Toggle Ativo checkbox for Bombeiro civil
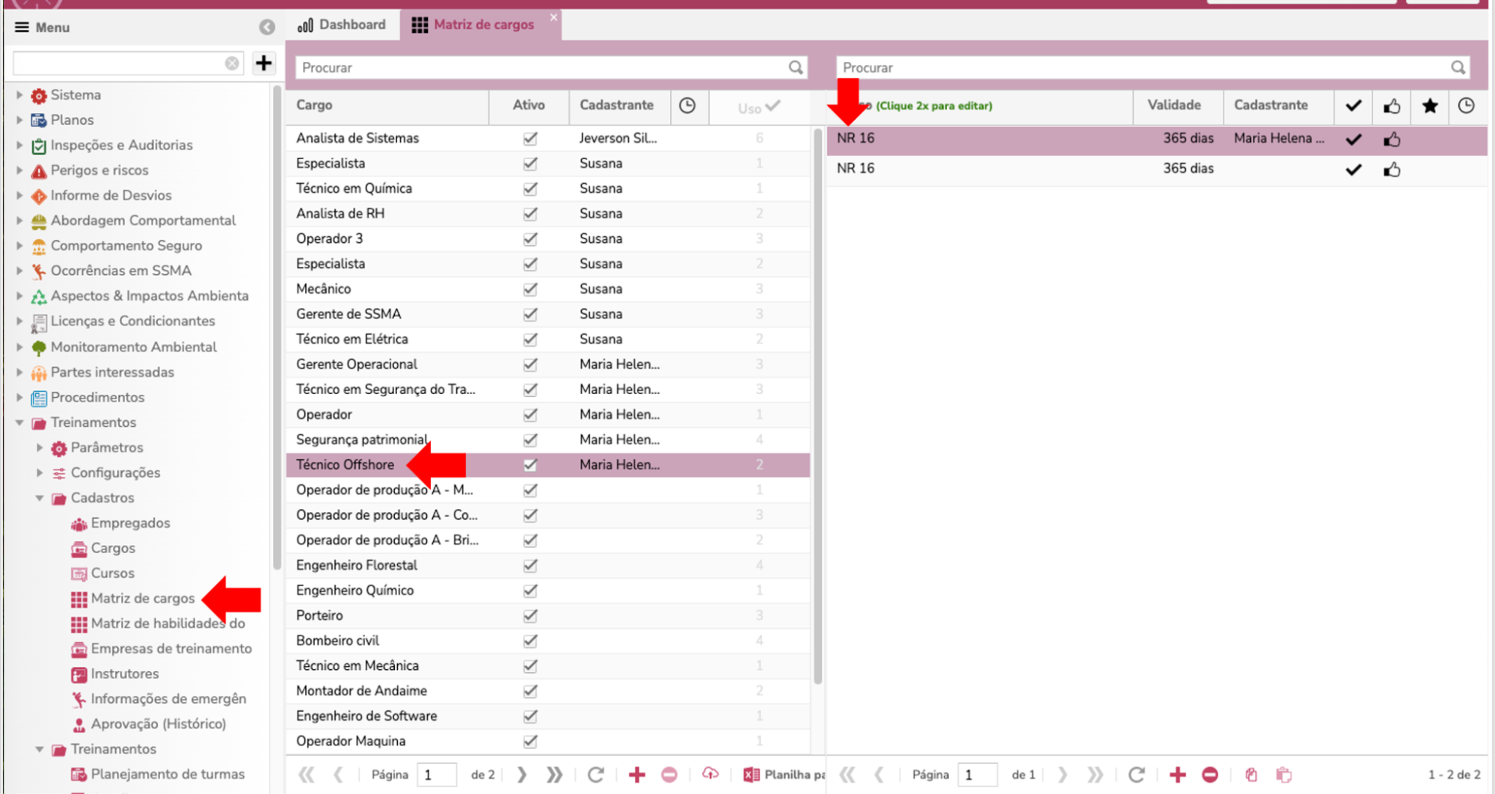 [530, 641]
